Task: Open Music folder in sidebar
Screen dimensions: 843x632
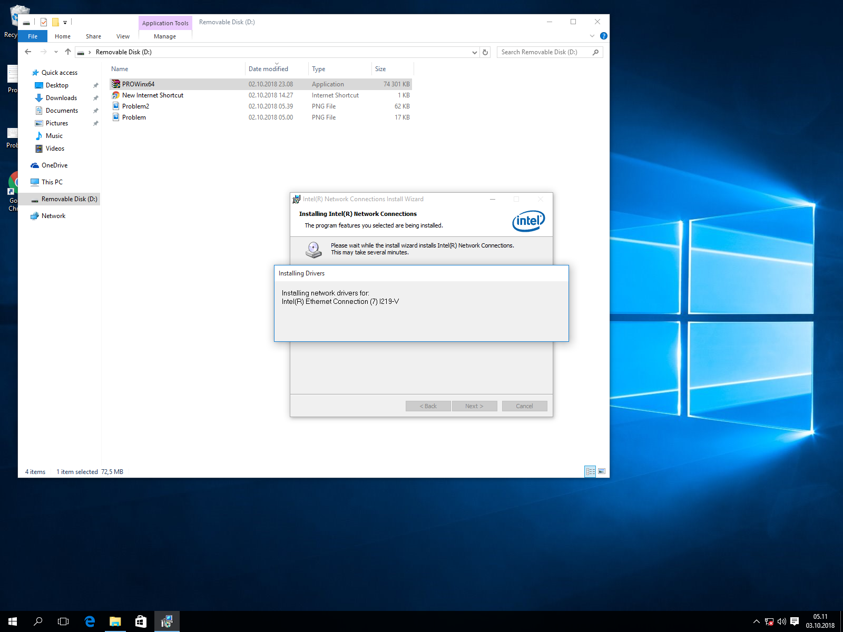Action: point(54,136)
